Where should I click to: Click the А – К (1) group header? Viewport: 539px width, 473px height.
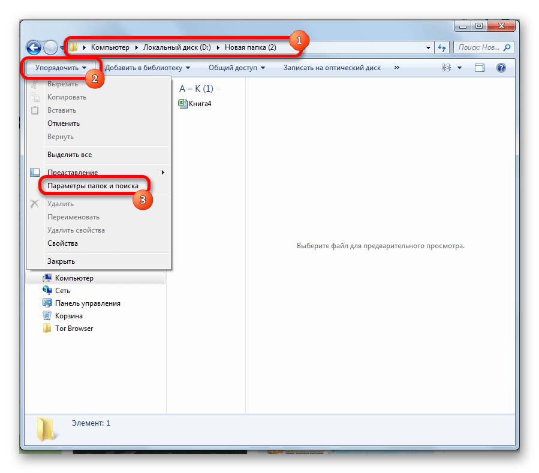point(196,89)
